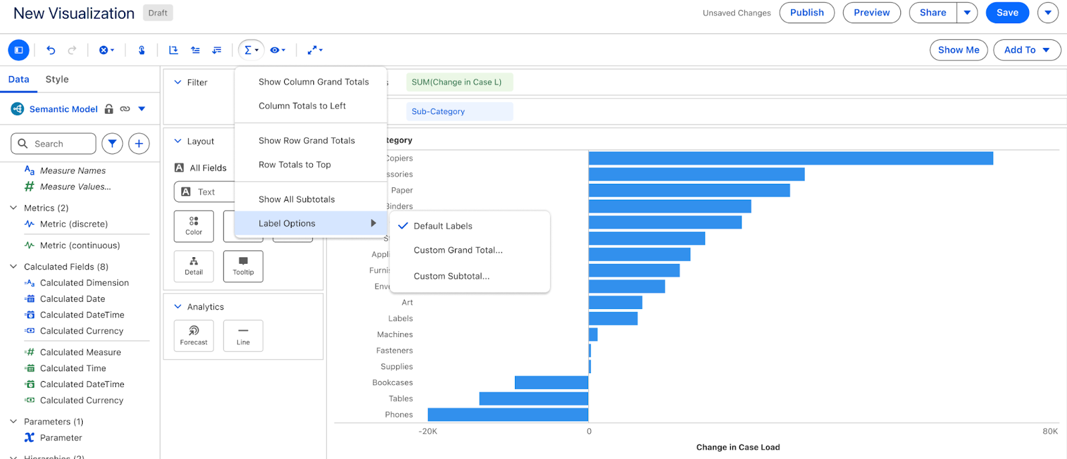Screen dimensions: 1067x459
Task: Open the dropdown next to Save
Action: 1048,13
